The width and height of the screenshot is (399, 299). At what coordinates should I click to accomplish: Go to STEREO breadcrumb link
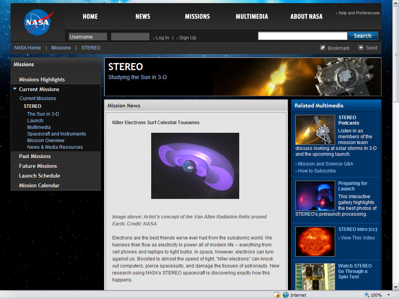pyautogui.click(x=91, y=48)
